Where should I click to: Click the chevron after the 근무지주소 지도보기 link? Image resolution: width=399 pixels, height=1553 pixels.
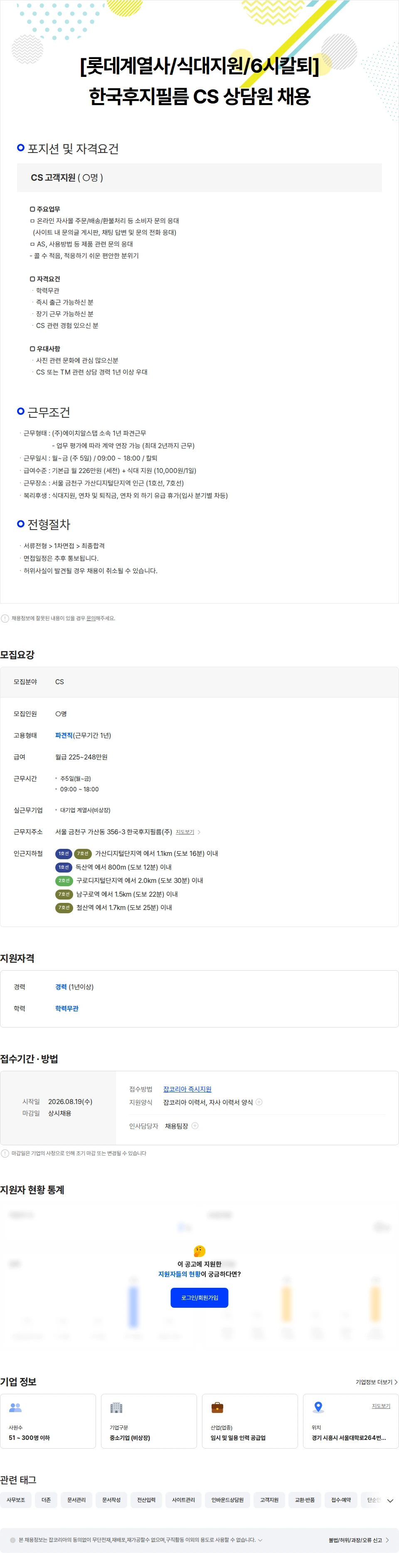click(x=199, y=832)
